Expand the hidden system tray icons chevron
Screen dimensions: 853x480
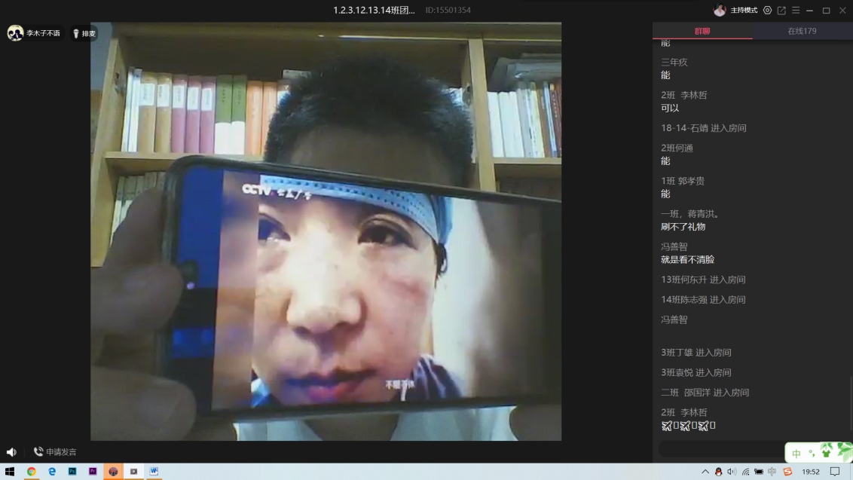click(705, 472)
